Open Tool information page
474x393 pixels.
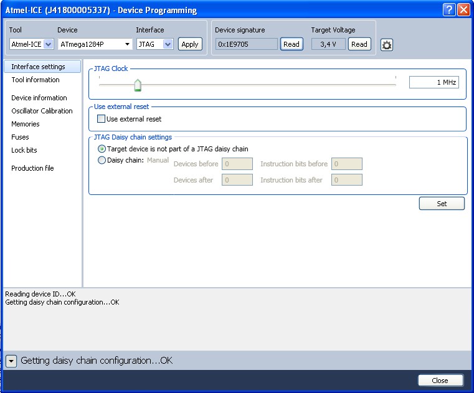[36, 80]
